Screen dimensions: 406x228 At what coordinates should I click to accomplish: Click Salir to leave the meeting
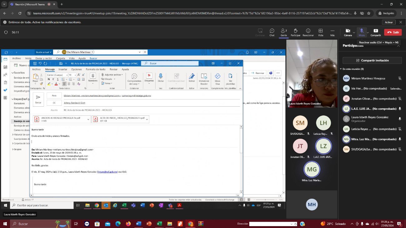point(393,32)
